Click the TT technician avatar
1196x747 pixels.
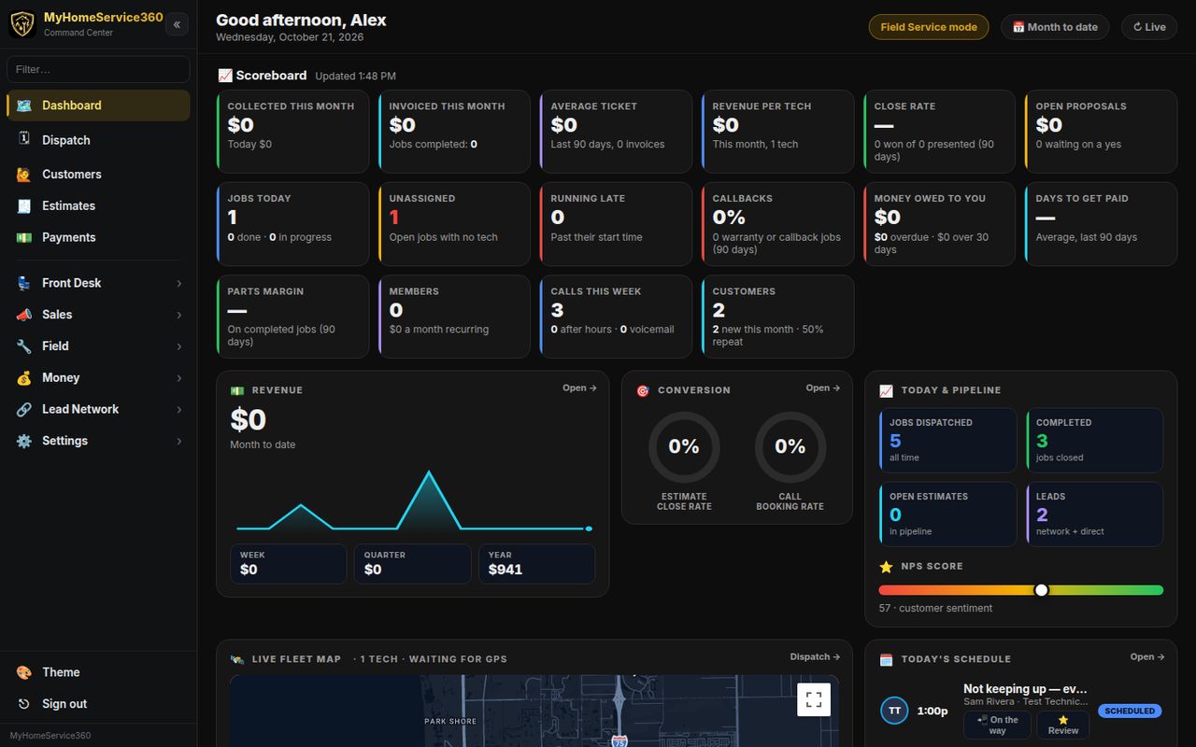[x=894, y=711]
